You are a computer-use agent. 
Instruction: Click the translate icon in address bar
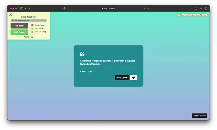(144, 8)
